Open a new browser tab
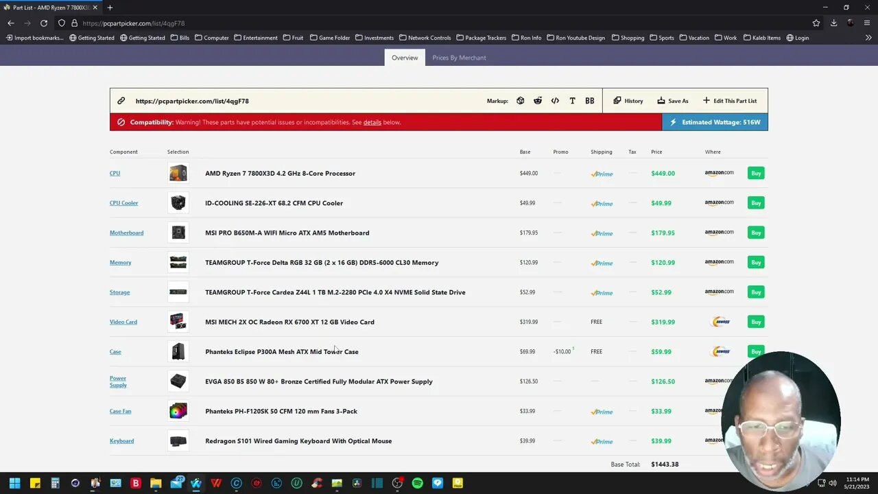The image size is (878, 494). coord(110,8)
